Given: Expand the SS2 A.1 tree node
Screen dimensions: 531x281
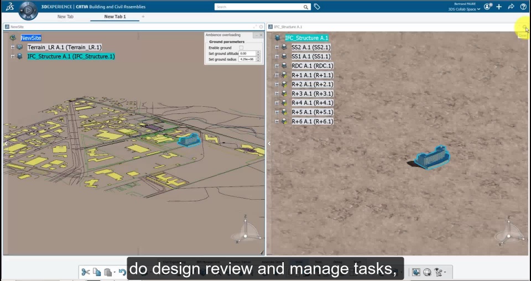Looking at the screenshot, I should [277, 48].
